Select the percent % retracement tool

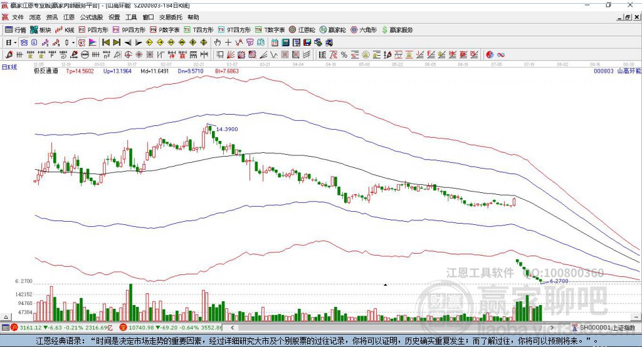[344, 54]
